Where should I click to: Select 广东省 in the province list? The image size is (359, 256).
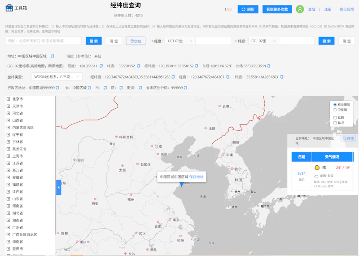(x=18, y=227)
